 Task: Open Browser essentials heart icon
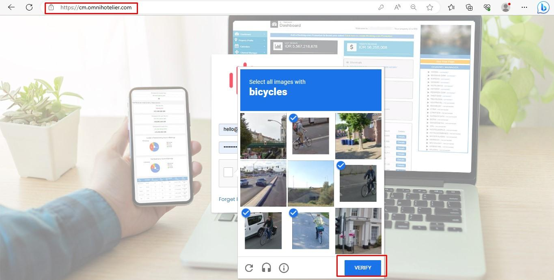click(x=487, y=7)
